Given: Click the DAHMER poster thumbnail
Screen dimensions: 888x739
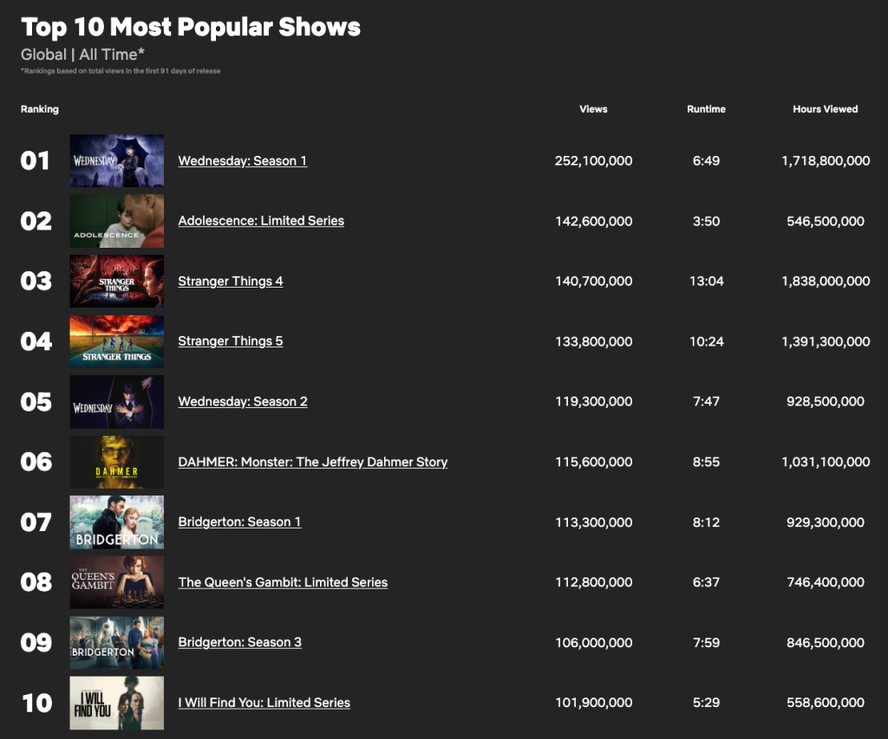Looking at the screenshot, I should 117,462.
